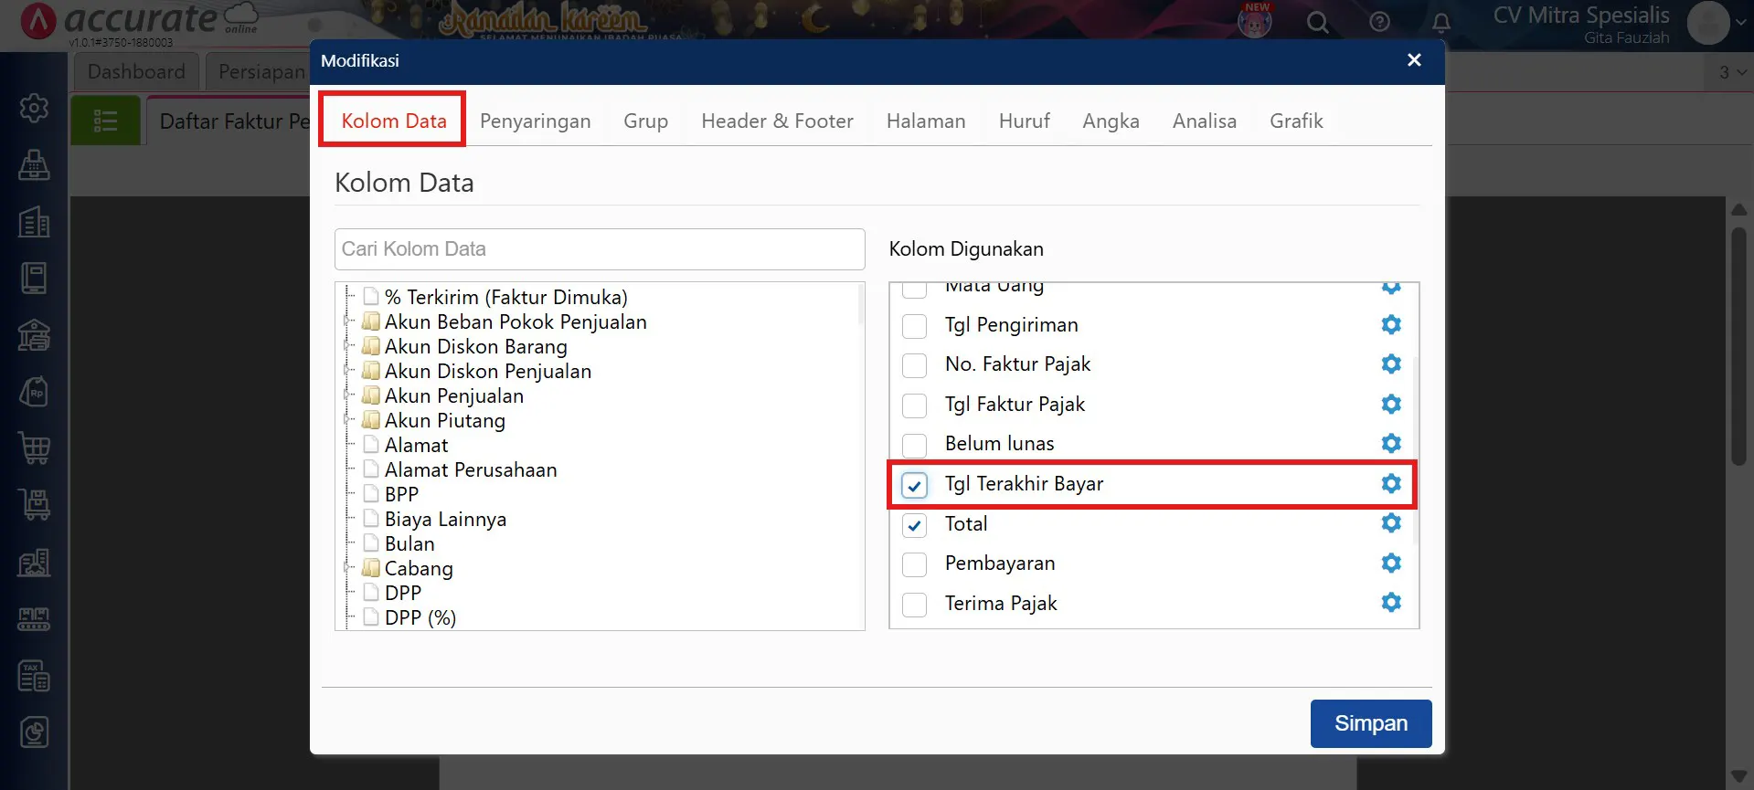This screenshot has width=1754, height=790.
Task: Open settings gear for Pembayaran column
Action: [x=1391, y=563]
